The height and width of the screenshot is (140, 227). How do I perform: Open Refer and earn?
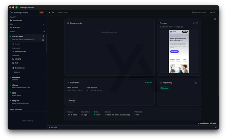coord(199,13)
